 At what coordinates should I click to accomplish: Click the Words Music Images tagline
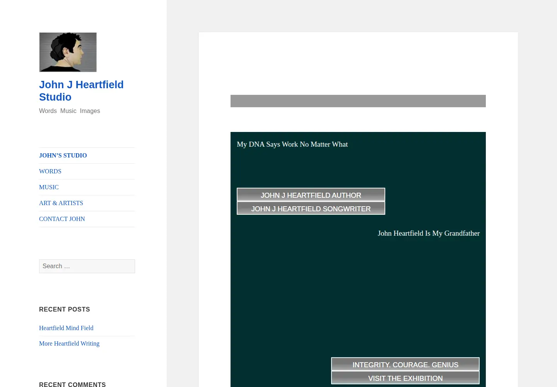(x=70, y=111)
